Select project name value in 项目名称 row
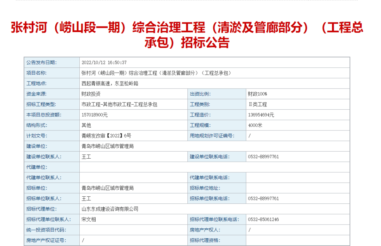The height and width of the screenshot is (246, 381). 156,73
